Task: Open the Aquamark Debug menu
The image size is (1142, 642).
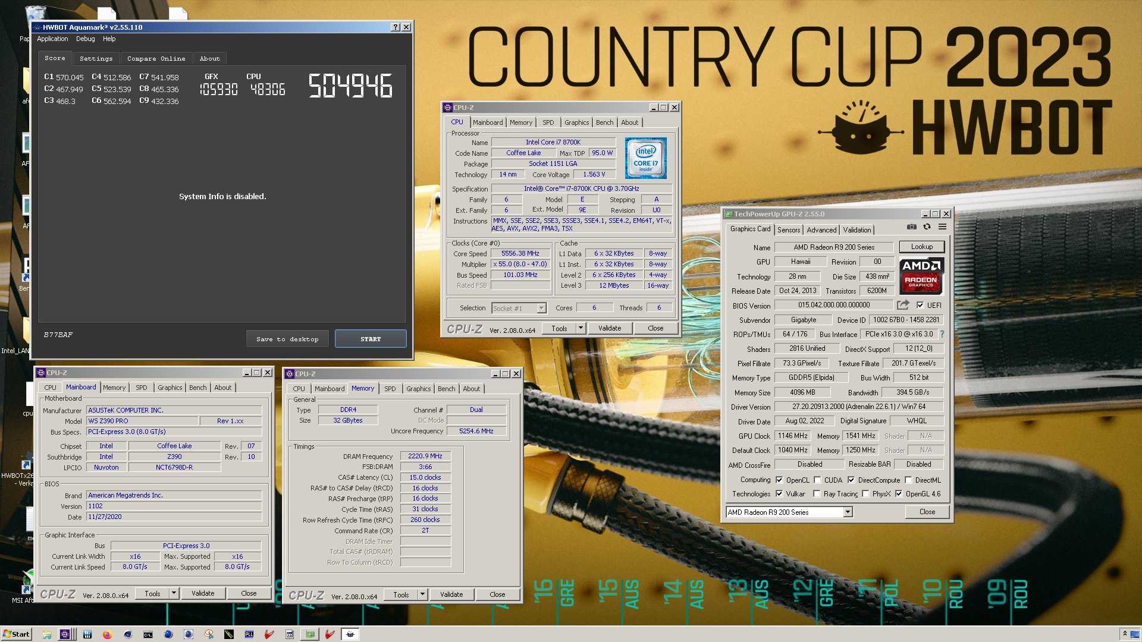Action: 85,39
